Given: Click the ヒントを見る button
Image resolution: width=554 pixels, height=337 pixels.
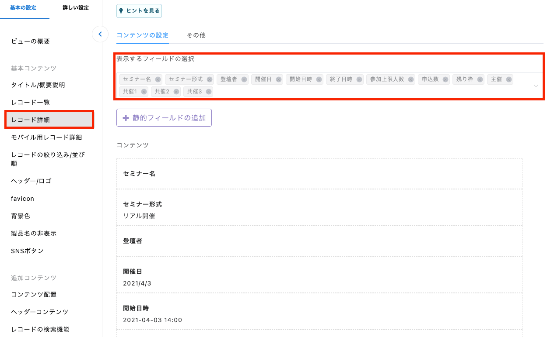Looking at the screenshot, I should pyautogui.click(x=139, y=11).
